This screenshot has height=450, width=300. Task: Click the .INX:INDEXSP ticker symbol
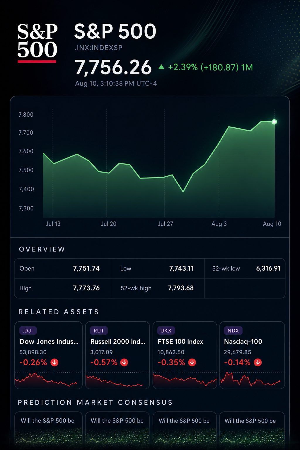click(98, 47)
